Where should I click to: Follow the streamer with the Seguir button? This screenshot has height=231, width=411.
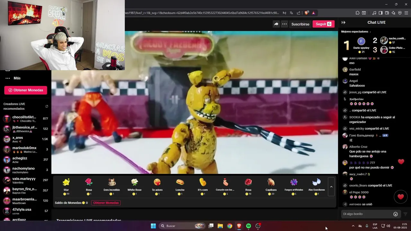pyautogui.click(x=323, y=24)
